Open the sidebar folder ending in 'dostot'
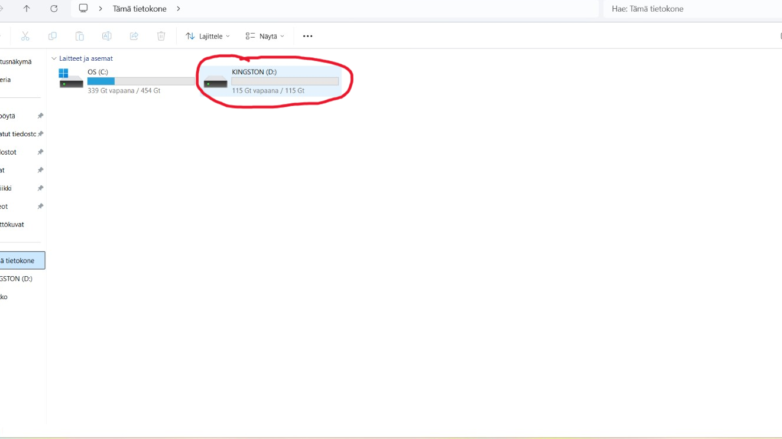Screen dimensions: 782x439 [x=8, y=152]
